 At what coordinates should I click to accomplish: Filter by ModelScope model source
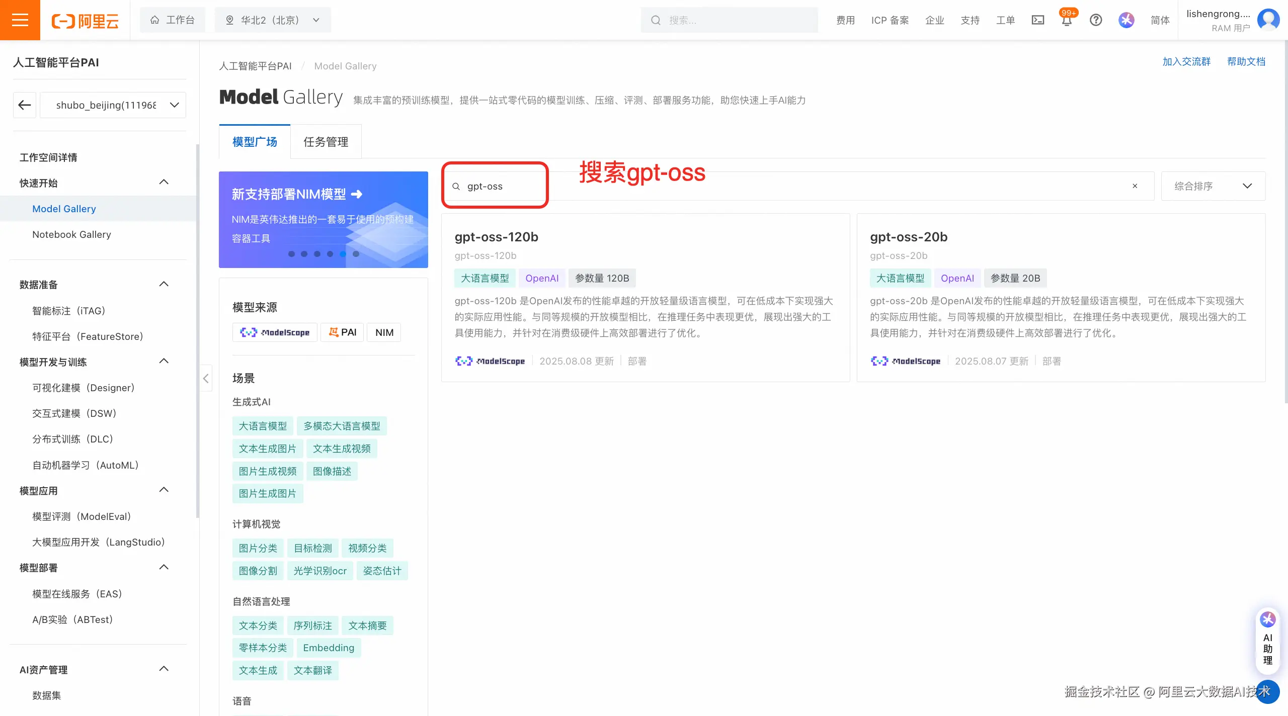point(275,332)
